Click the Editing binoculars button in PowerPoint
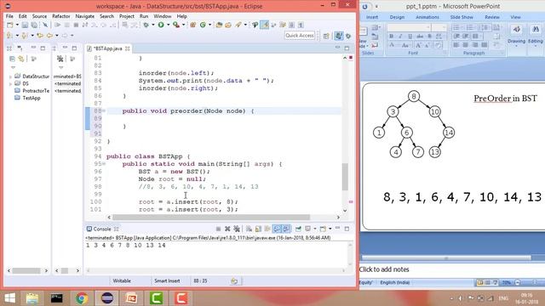 point(536,35)
